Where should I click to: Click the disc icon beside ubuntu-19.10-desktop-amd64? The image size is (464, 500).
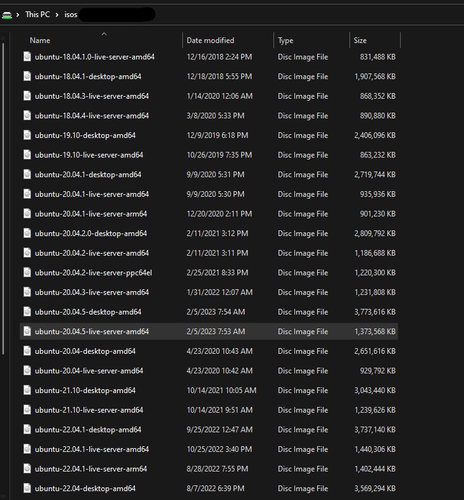pyautogui.click(x=27, y=135)
